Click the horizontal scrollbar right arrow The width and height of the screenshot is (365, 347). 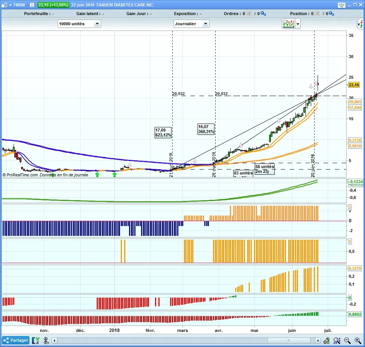[318, 341]
